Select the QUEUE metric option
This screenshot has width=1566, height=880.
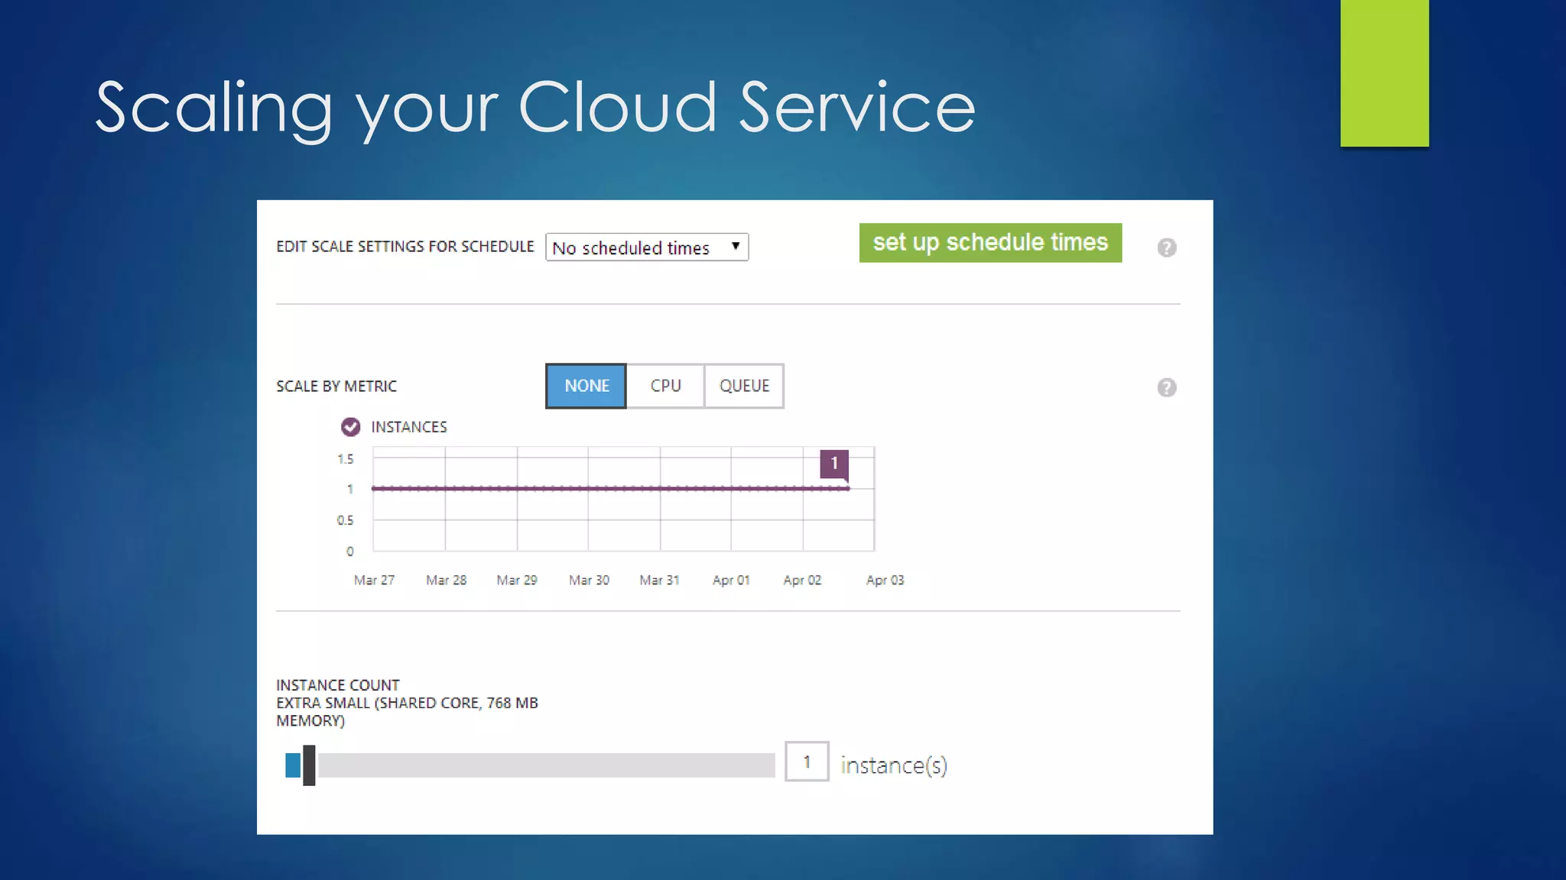coord(744,386)
